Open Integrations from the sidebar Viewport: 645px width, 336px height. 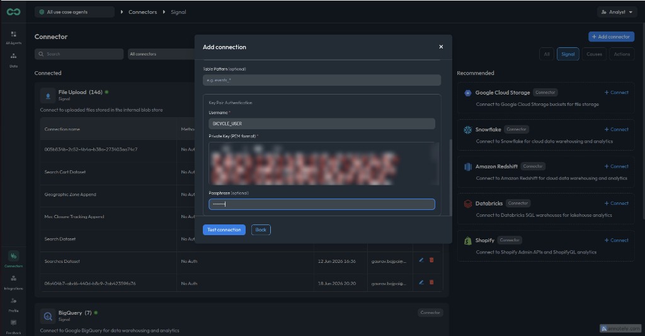coord(14,282)
